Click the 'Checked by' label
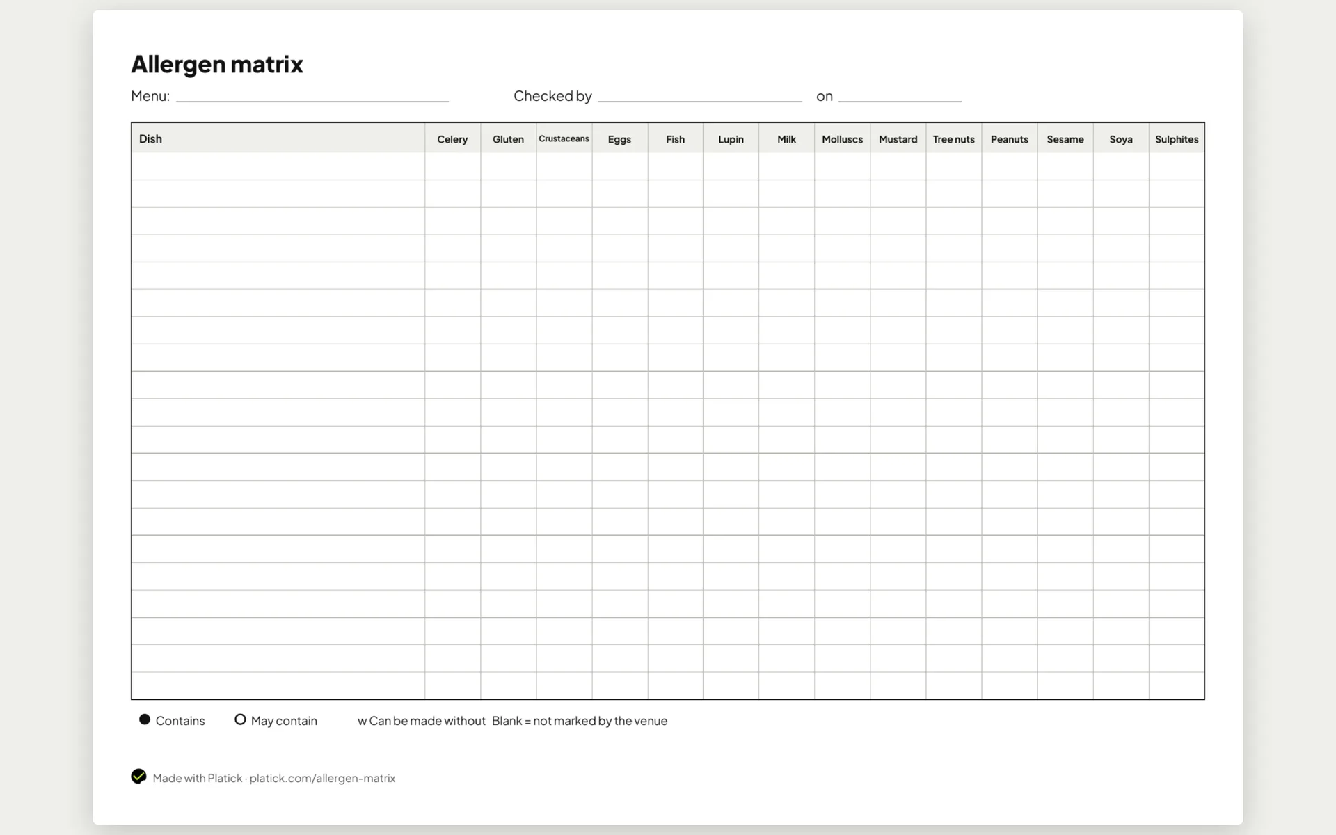 tap(552, 96)
